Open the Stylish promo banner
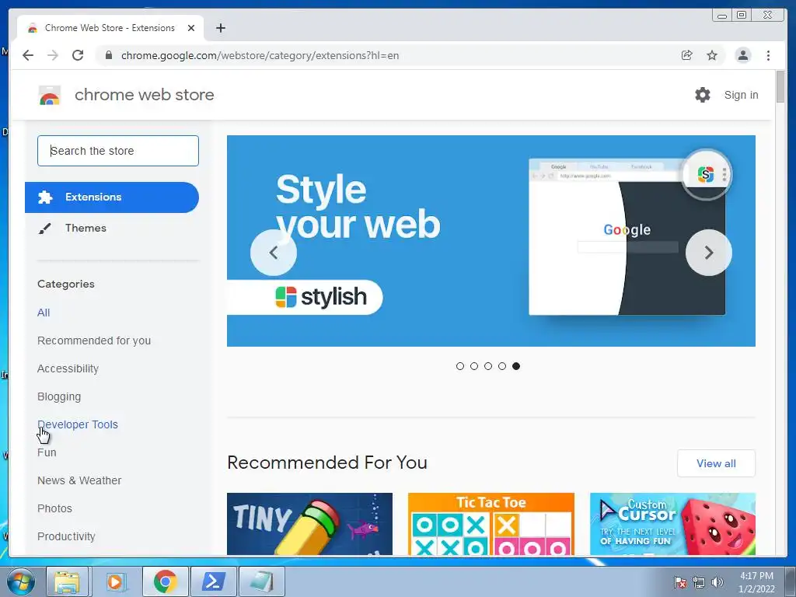 coord(491,241)
